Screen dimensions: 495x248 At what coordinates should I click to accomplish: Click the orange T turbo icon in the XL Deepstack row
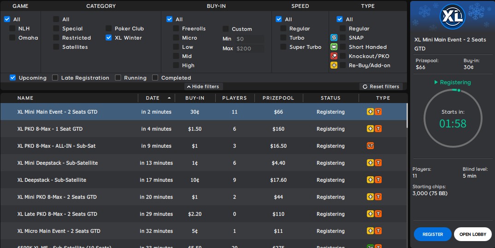[x=378, y=180]
